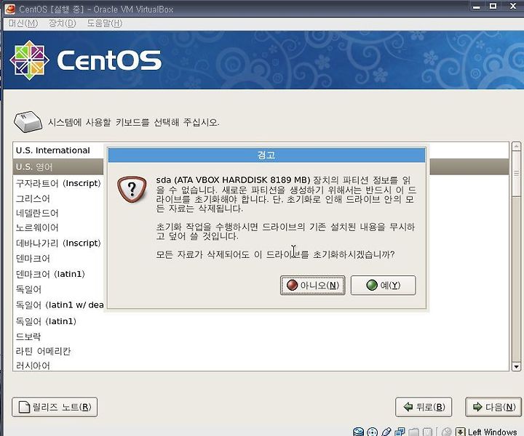Maximize the VirtualBox window

493,6
